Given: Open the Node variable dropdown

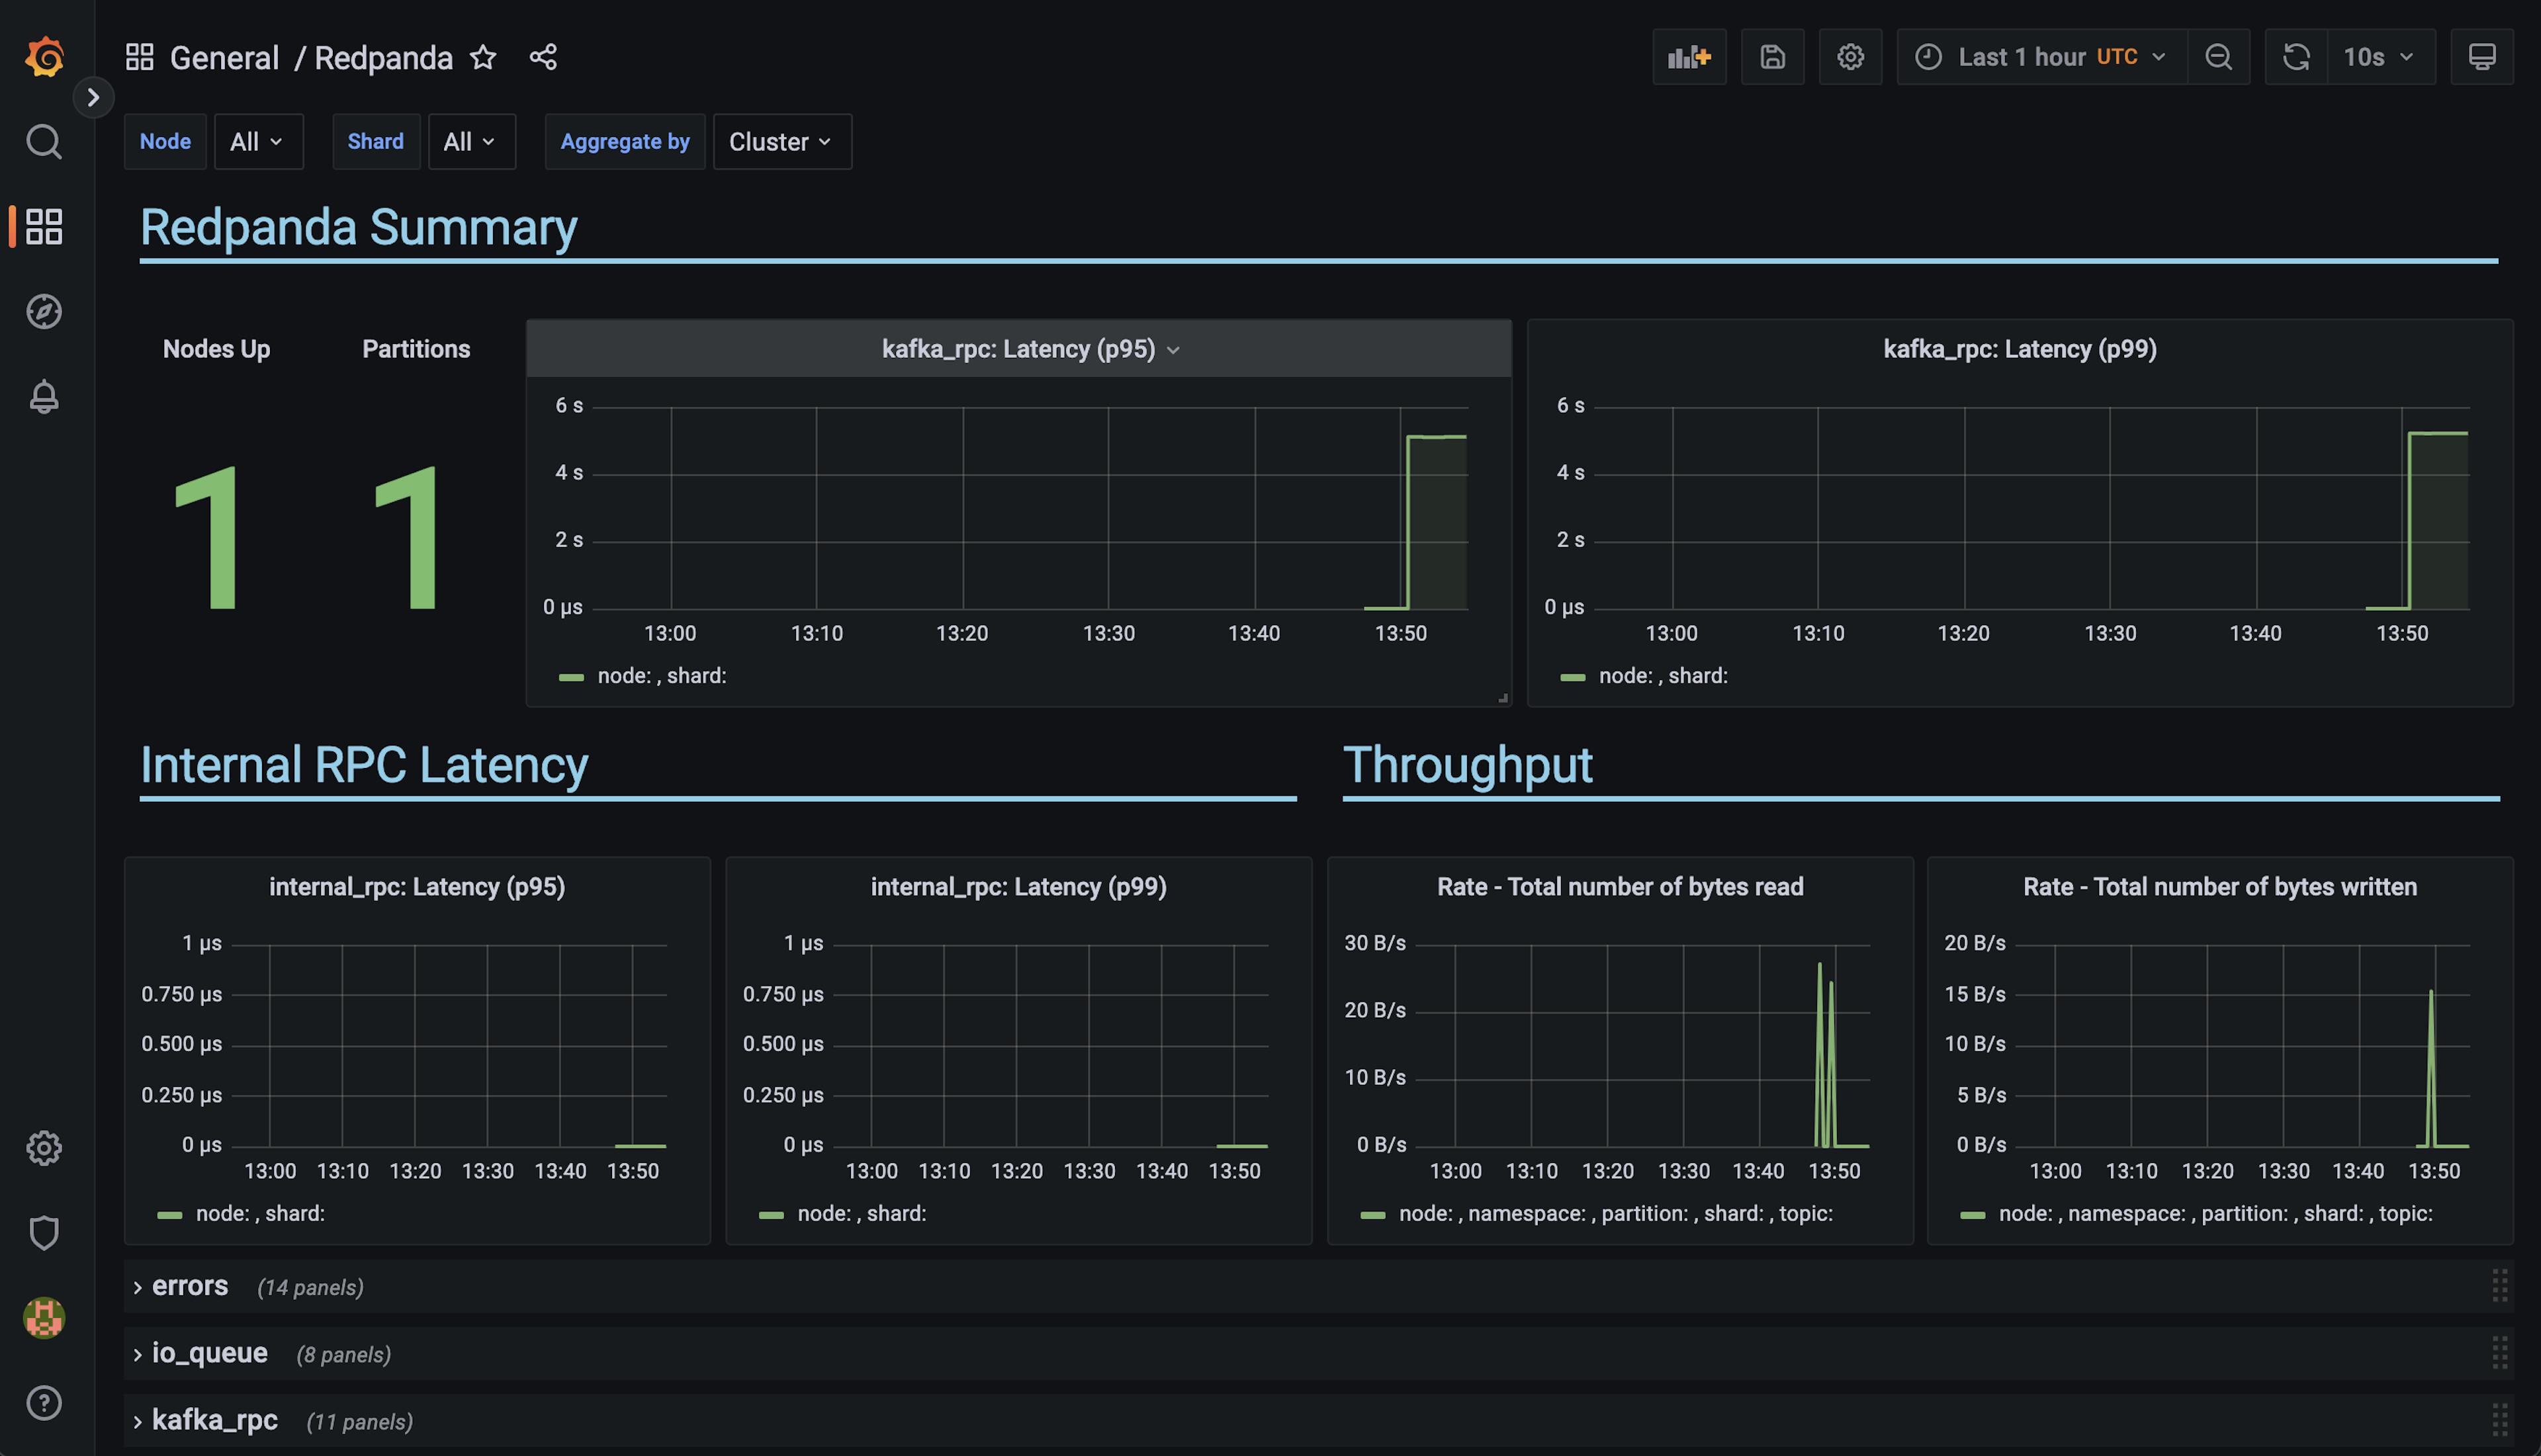Looking at the screenshot, I should coord(258,141).
